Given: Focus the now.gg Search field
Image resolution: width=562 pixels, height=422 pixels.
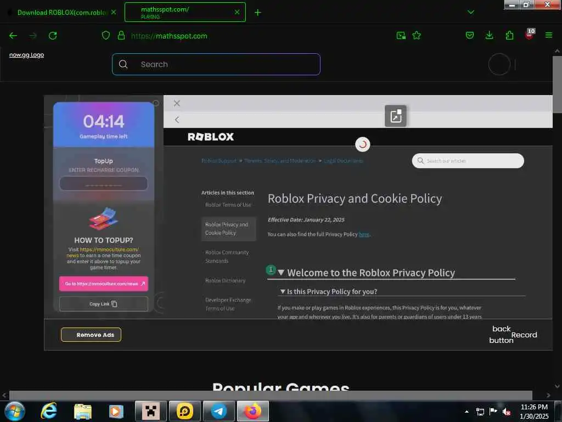Looking at the screenshot, I should [216, 64].
